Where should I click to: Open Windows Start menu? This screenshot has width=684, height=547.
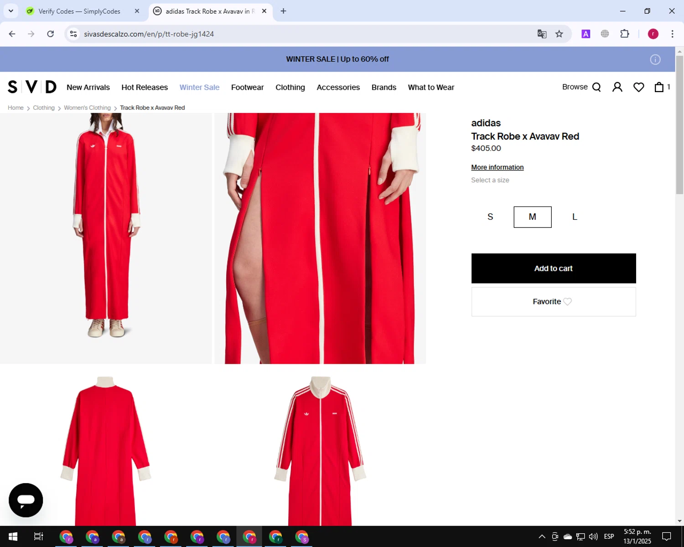[x=13, y=537]
